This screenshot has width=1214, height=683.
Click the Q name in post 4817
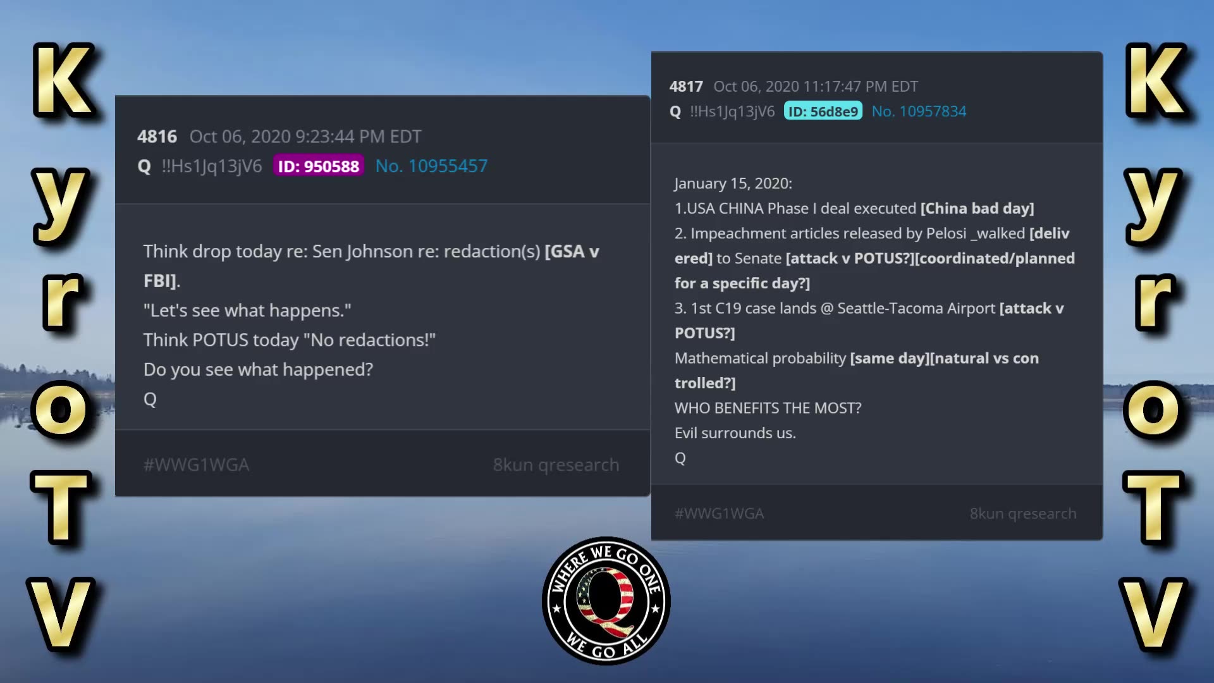pyautogui.click(x=675, y=112)
